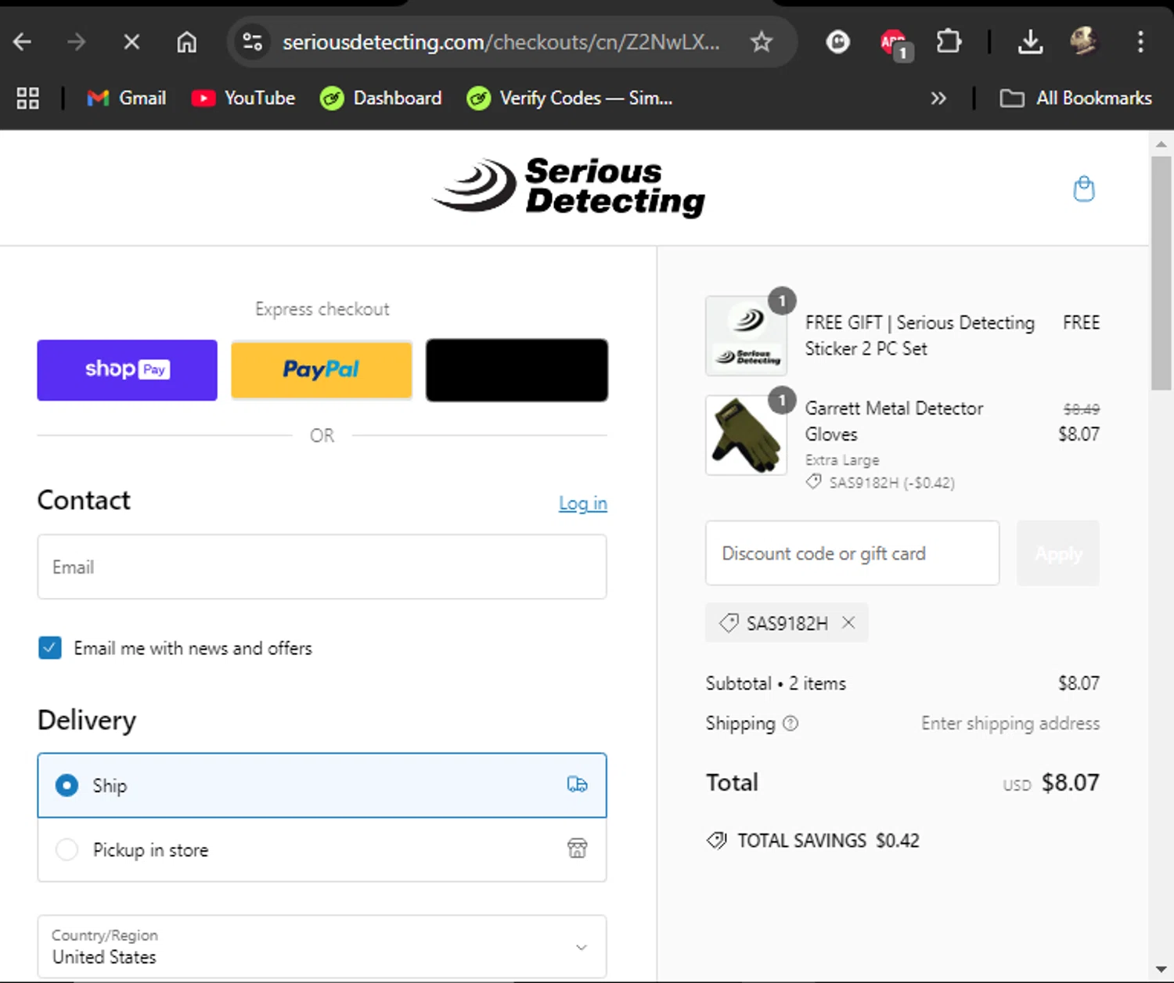This screenshot has height=983, width=1174.
Task: Click the Apply discount button
Action: [x=1058, y=553]
